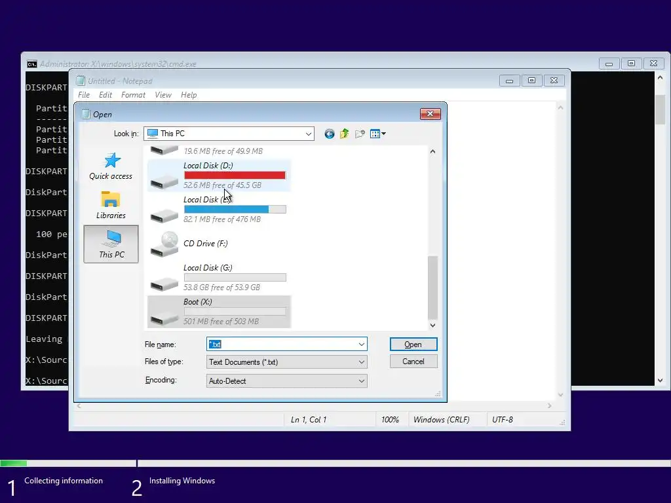This screenshot has width=671, height=503.
Task: Open the Notepad File menu
Action: 84,95
